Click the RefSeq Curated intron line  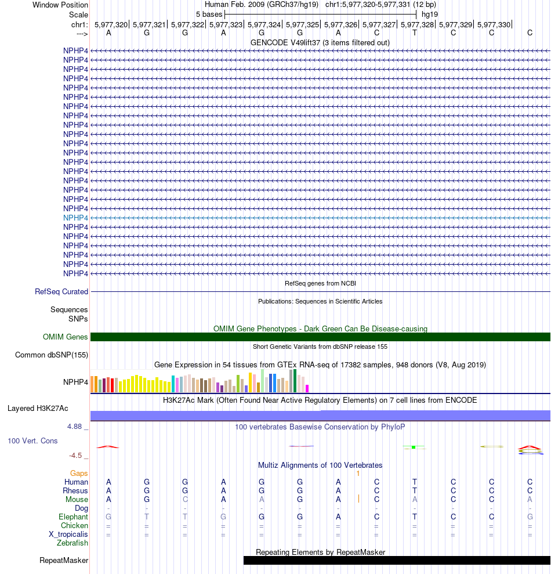coord(320,292)
